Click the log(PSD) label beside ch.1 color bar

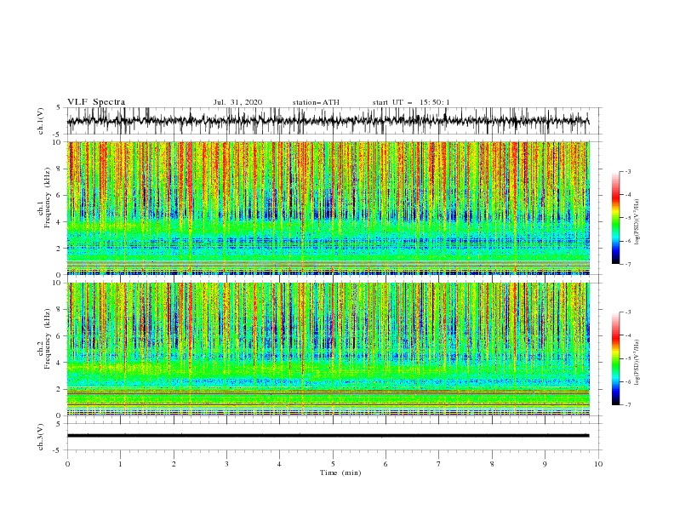coord(637,221)
